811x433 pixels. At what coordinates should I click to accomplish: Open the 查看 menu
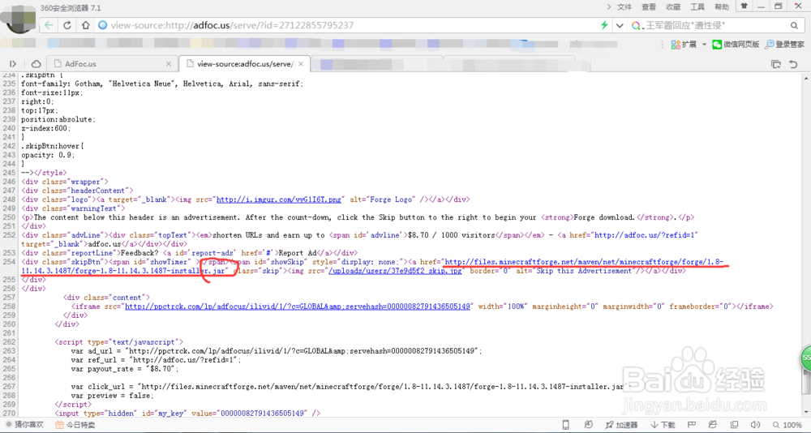pyautogui.click(x=649, y=6)
